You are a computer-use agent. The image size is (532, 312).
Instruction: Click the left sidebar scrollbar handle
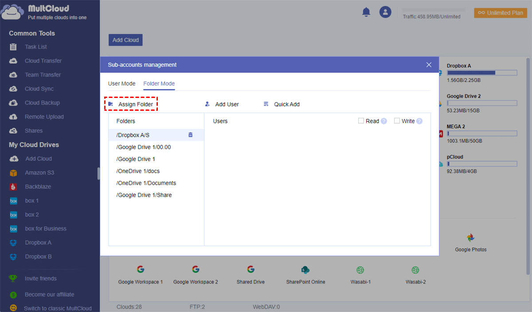pyautogui.click(x=98, y=173)
